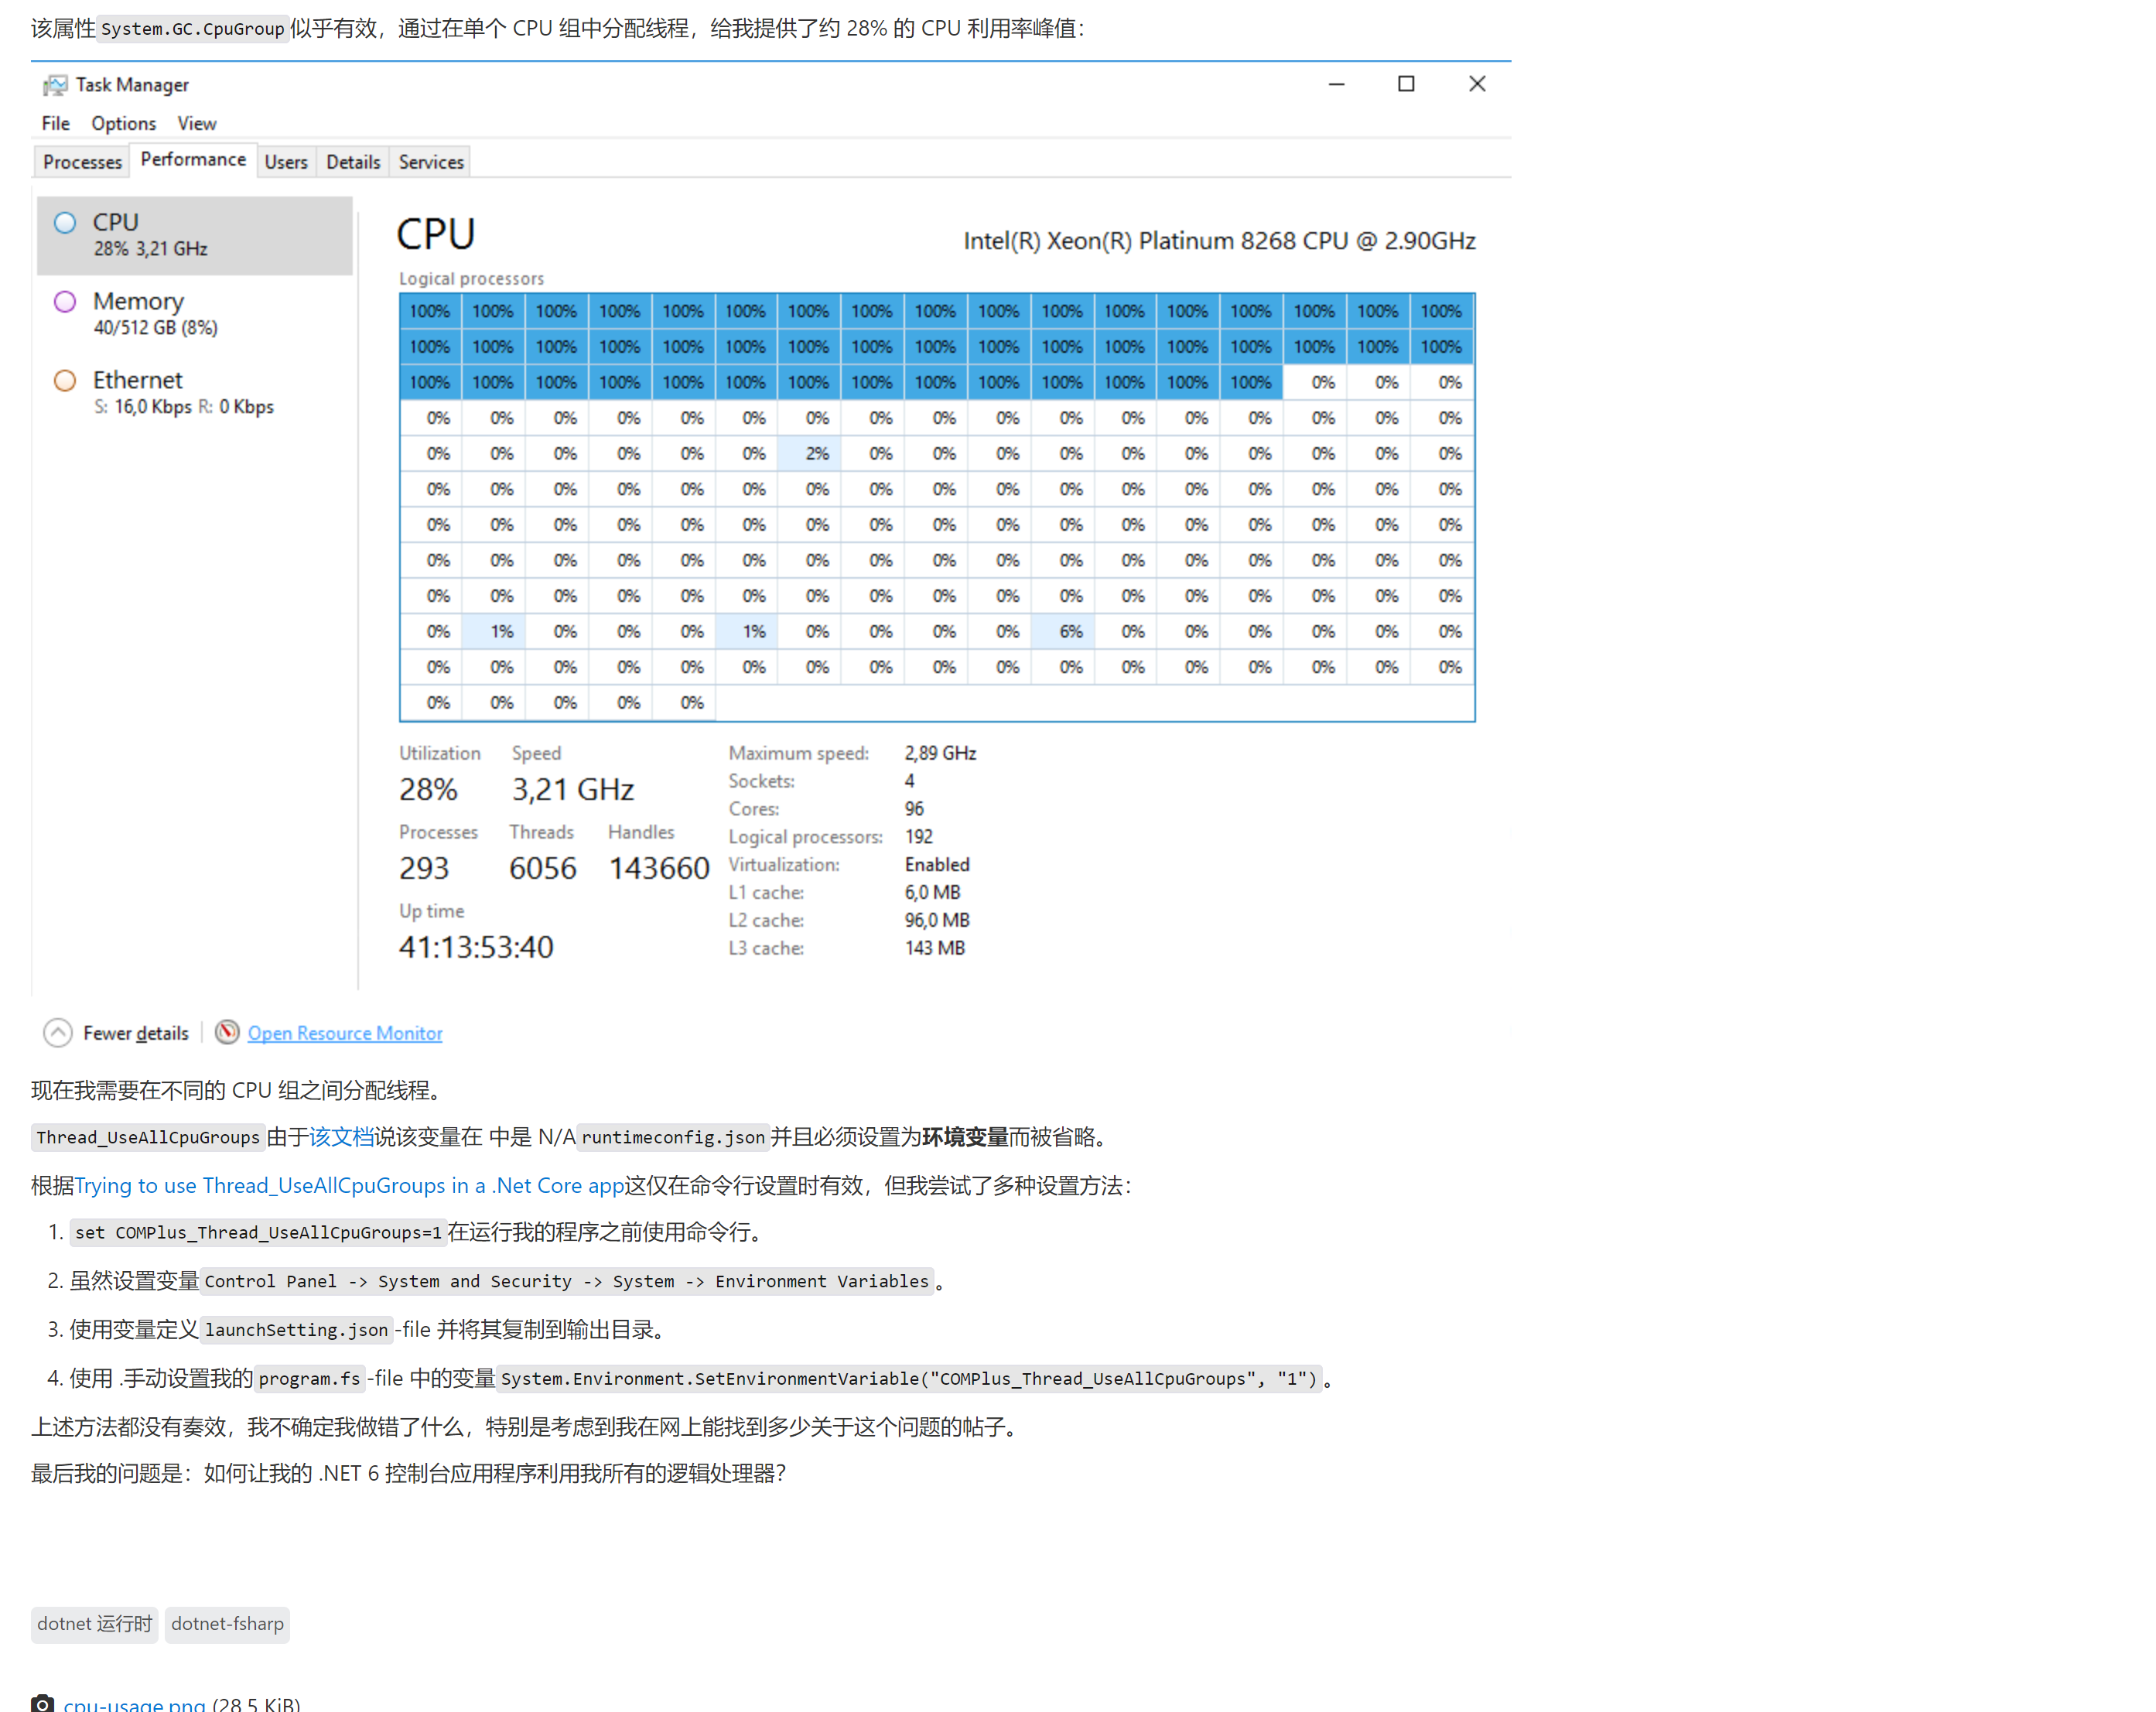
Task: Open the File menu
Action: tap(55, 123)
